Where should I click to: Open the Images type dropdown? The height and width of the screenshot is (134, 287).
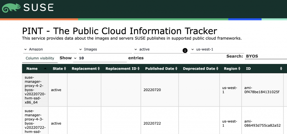click(x=105, y=49)
